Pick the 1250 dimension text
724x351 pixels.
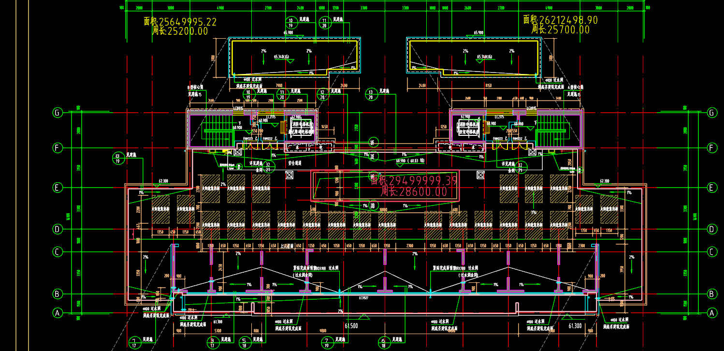pos(444,127)
